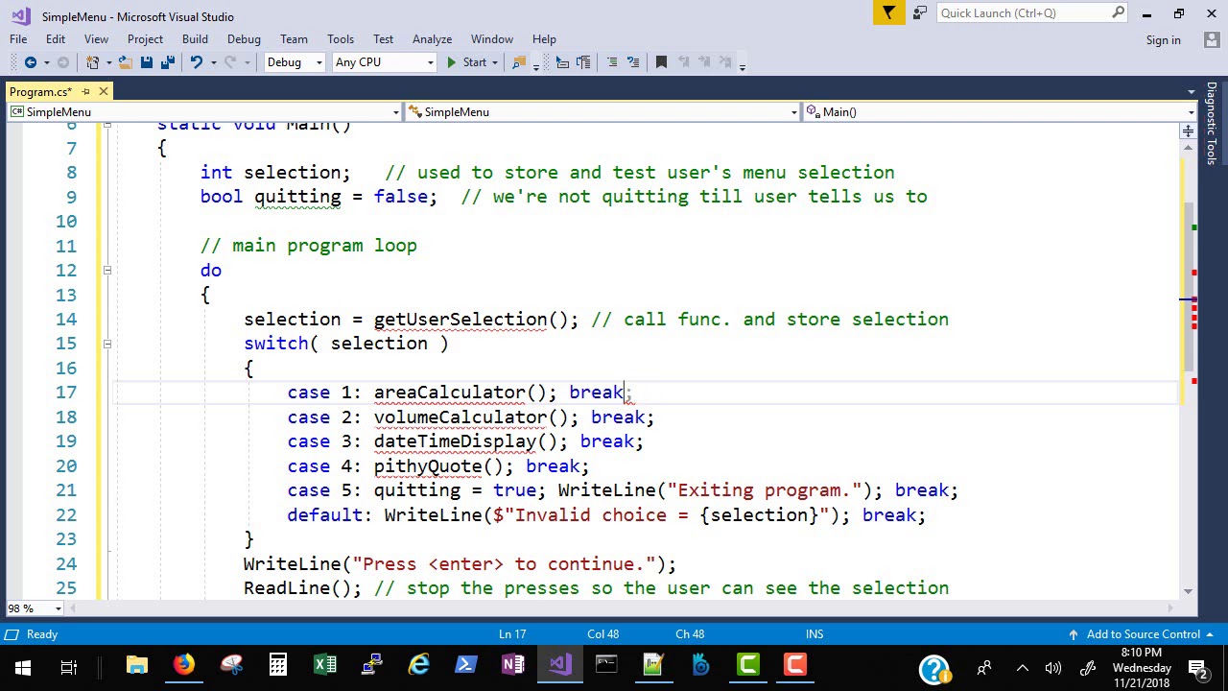Viewport: 1228px width, 691px height.
Task: Uncomment the selected lines icon
Action: coord(633,62)
